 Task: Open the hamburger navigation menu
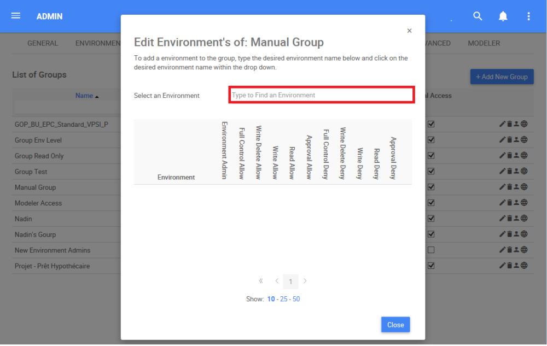point(16,16)
